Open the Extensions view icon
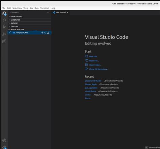The image size is (160, 149). [x=4, y=41]
